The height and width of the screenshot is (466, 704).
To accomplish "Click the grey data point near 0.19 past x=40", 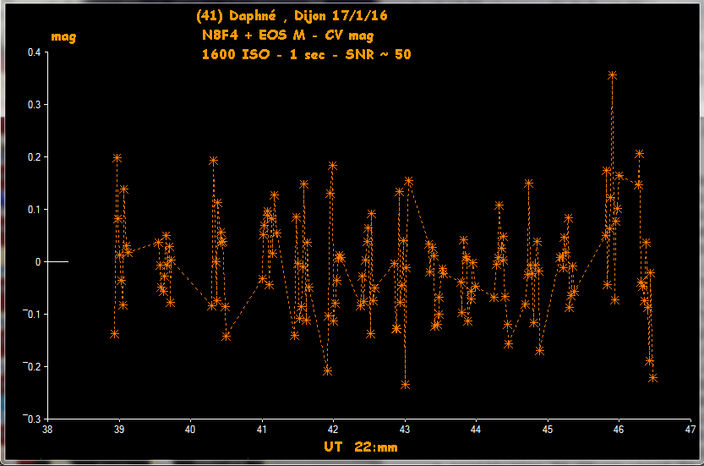I will point(214,161).
